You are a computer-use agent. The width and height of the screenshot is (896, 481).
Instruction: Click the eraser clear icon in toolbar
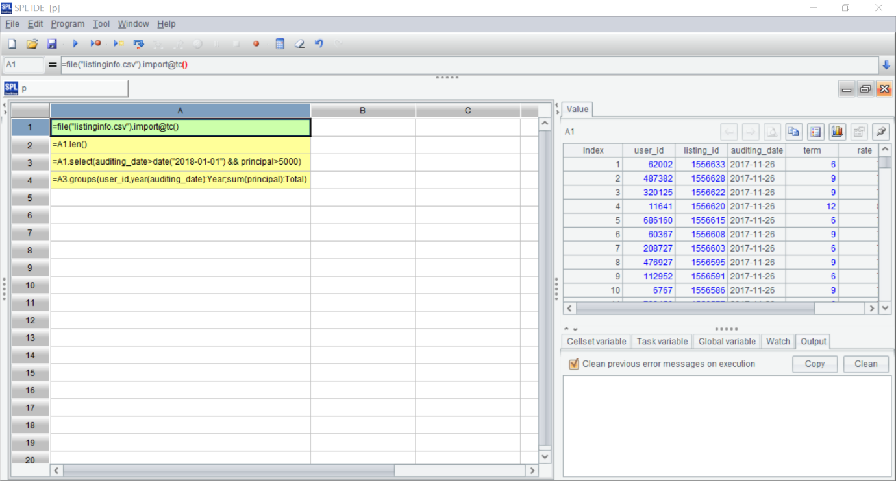[x=299, y=44]
